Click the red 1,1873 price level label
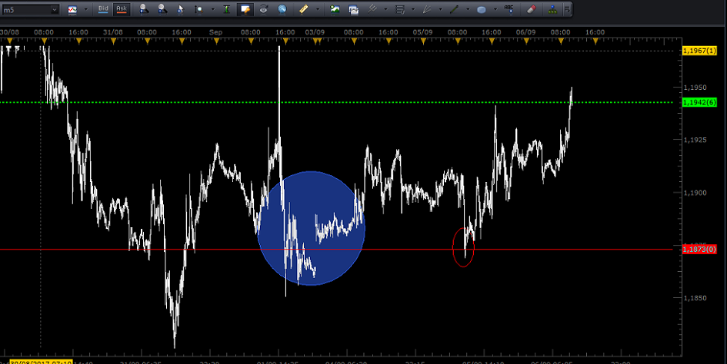Viewport: 727px width, 364px height. 699,249
